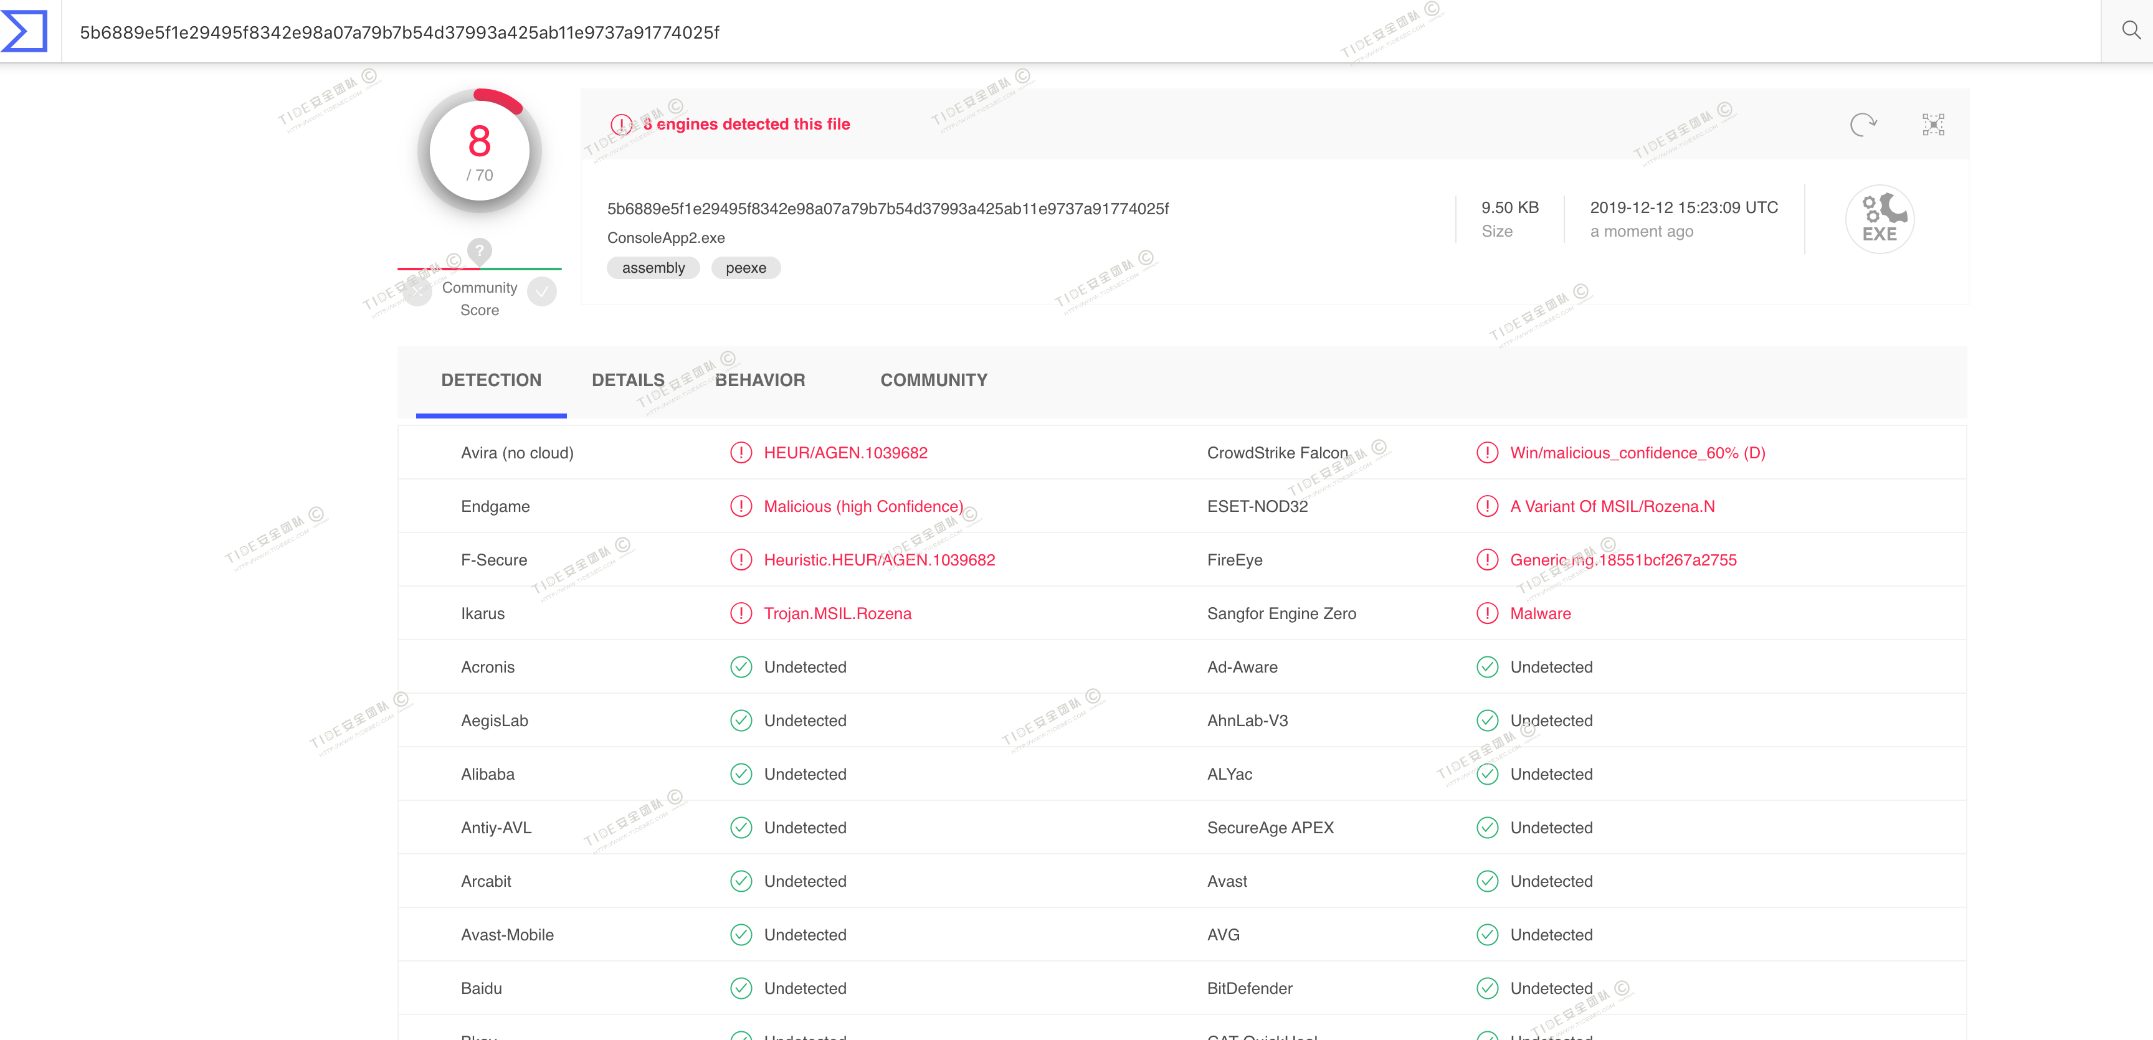Image resolution: width=2153 pixels, height=1040 pixels.
Task: Click the reanalyze refresh icon
Action: (1863, 125)
